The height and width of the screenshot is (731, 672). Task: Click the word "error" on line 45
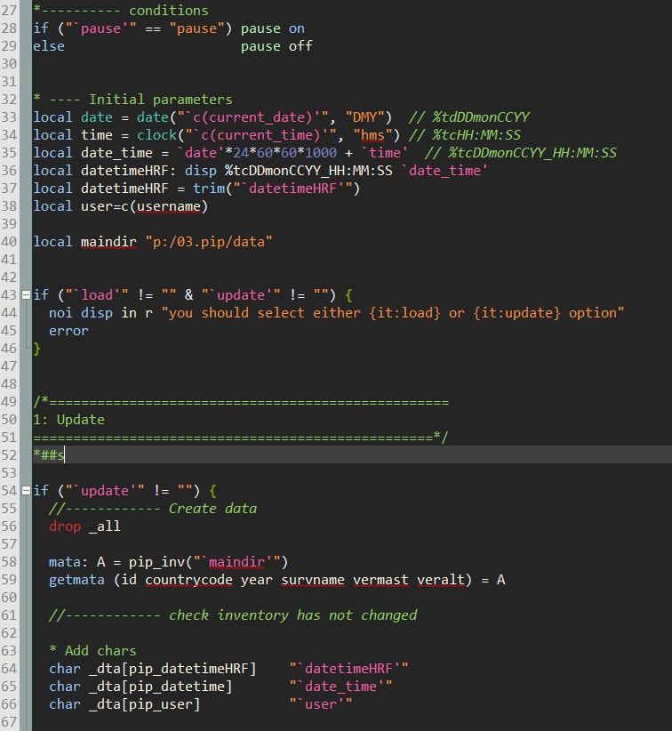tap(68, 331)
